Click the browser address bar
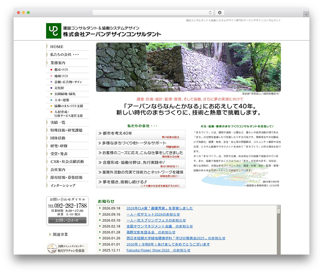The height and width of the screenshot is (274, 323). [153, 12]
